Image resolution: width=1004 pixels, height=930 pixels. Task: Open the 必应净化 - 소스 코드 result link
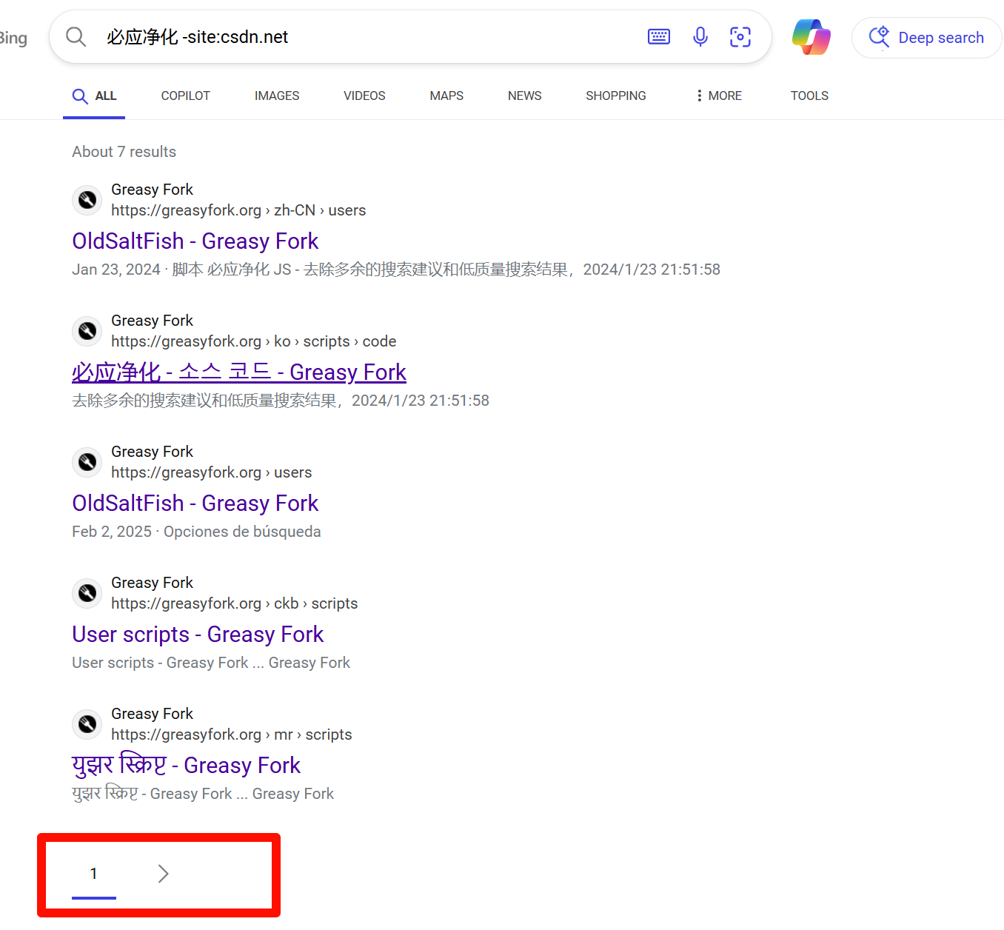tap(239, 372)
